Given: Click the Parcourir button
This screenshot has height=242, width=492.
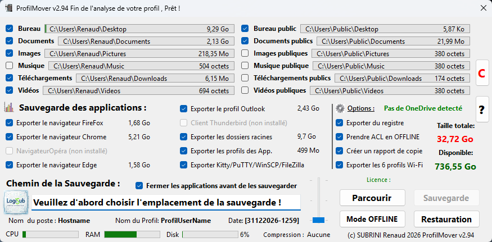Looking at the screenshot, I should (x=372, y=198).
